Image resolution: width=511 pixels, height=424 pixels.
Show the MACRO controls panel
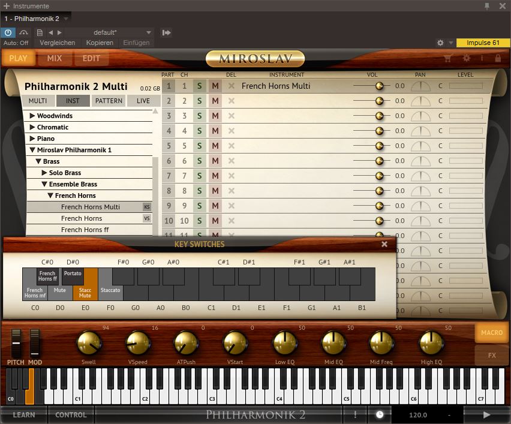coord(492,333)
